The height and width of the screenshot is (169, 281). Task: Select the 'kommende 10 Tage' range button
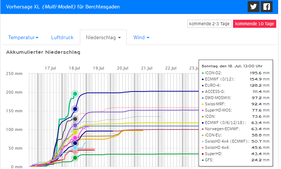click(255, 24)
